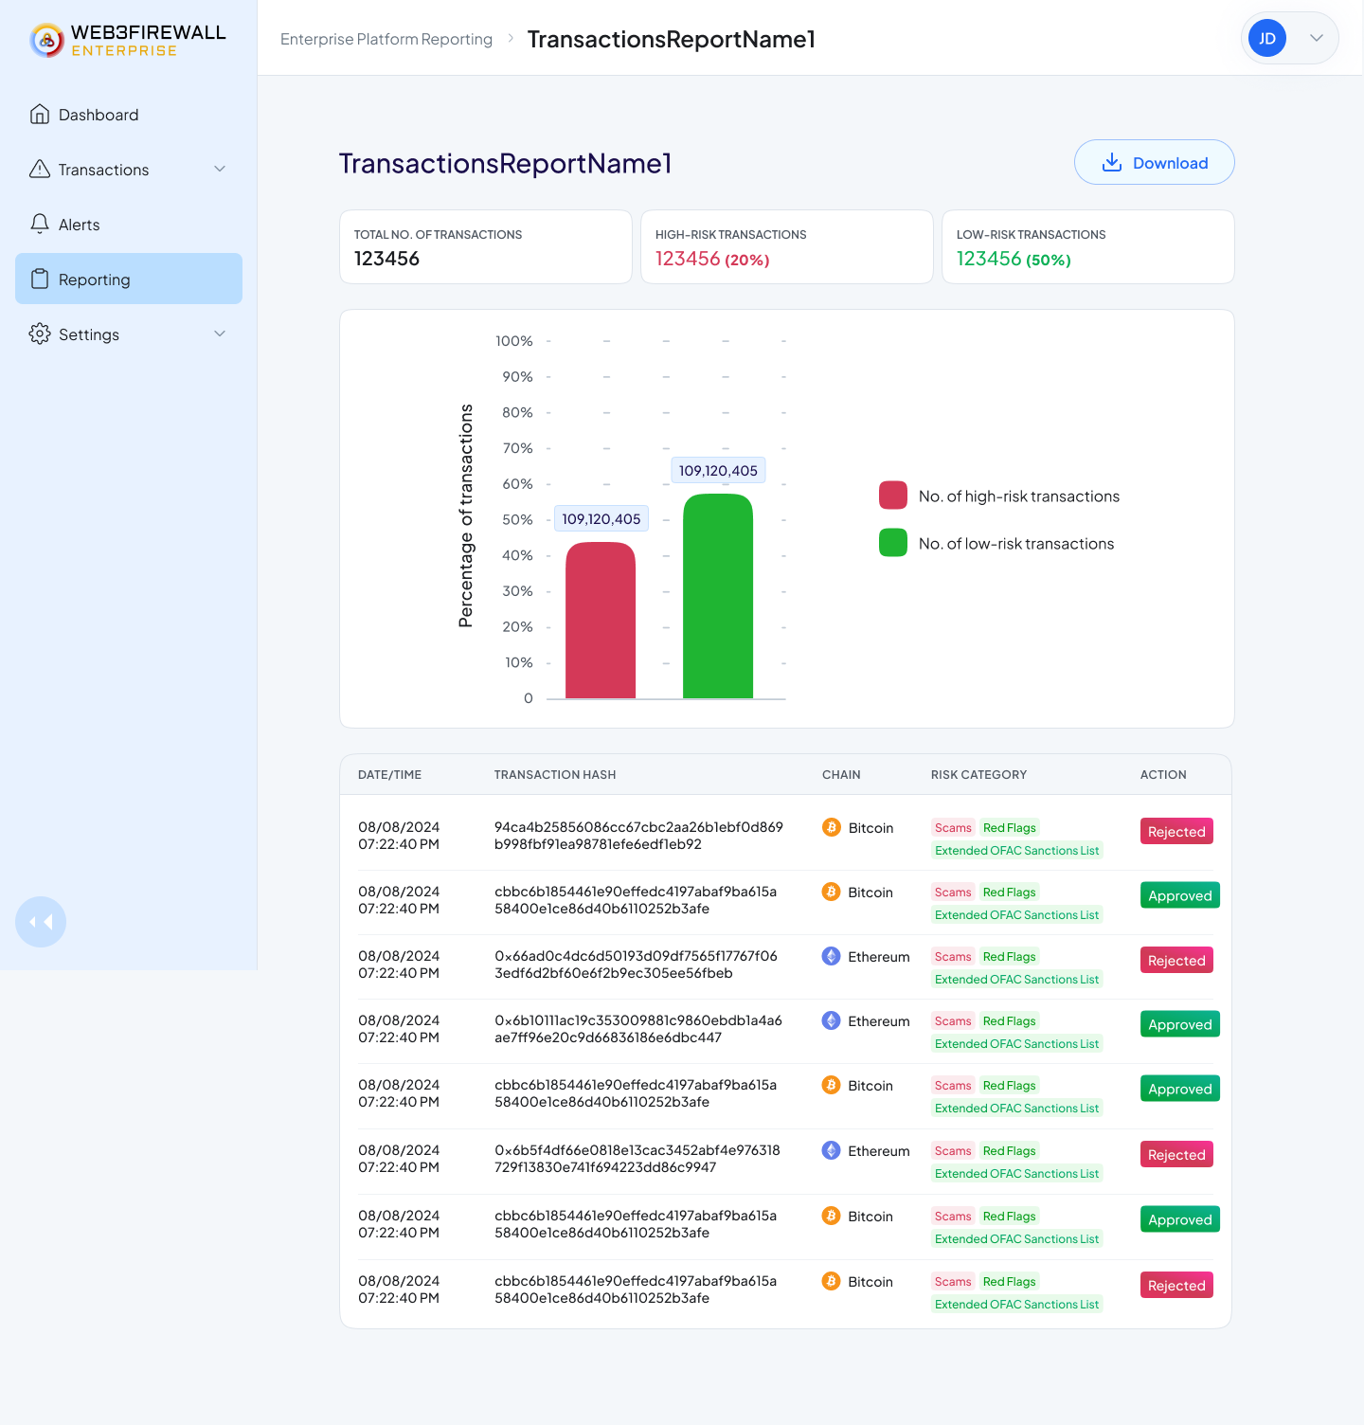Click Scams tag in the 94ca4b row
Screen dimensions: 1364x1425
coord(953,827)
